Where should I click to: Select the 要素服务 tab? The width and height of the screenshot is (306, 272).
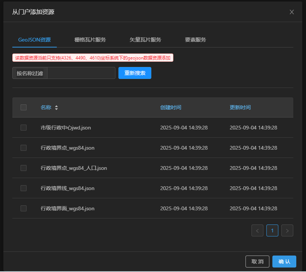click(195, 40)
